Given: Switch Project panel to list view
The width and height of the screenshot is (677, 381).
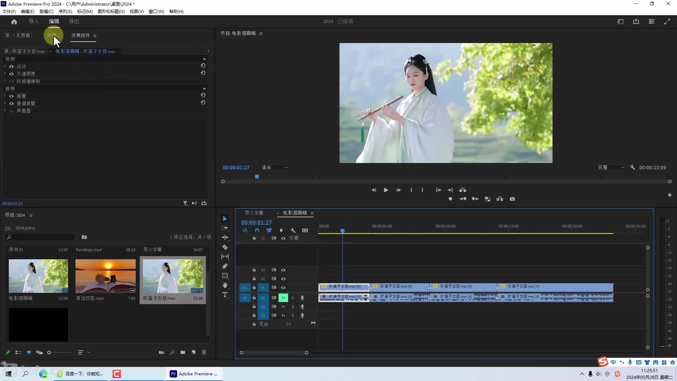Looking at the screenshot, I should 18,352.
